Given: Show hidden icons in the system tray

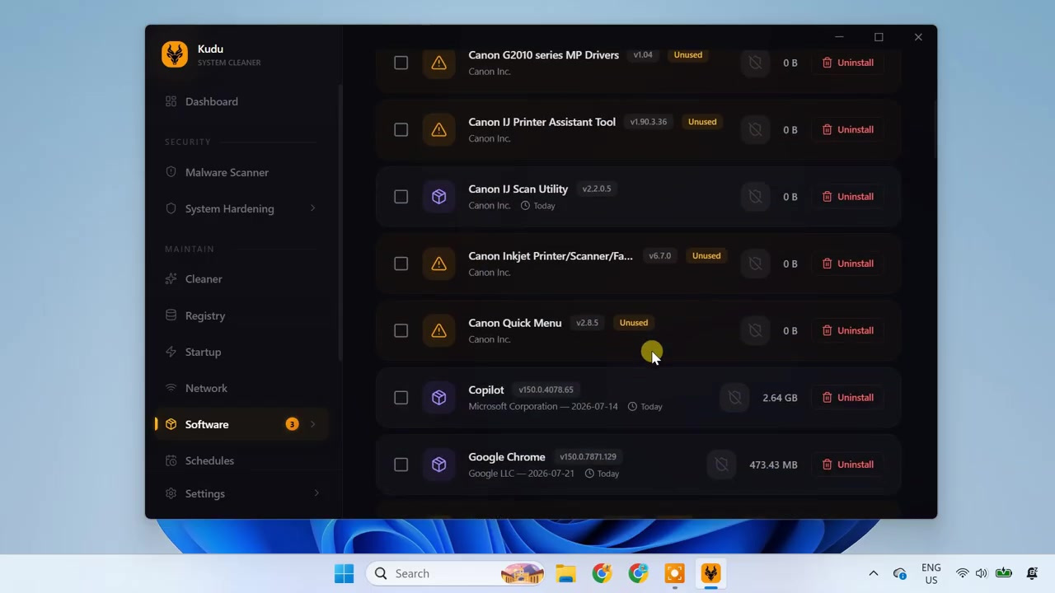Looking at the screenshot, I should point(874,573).
